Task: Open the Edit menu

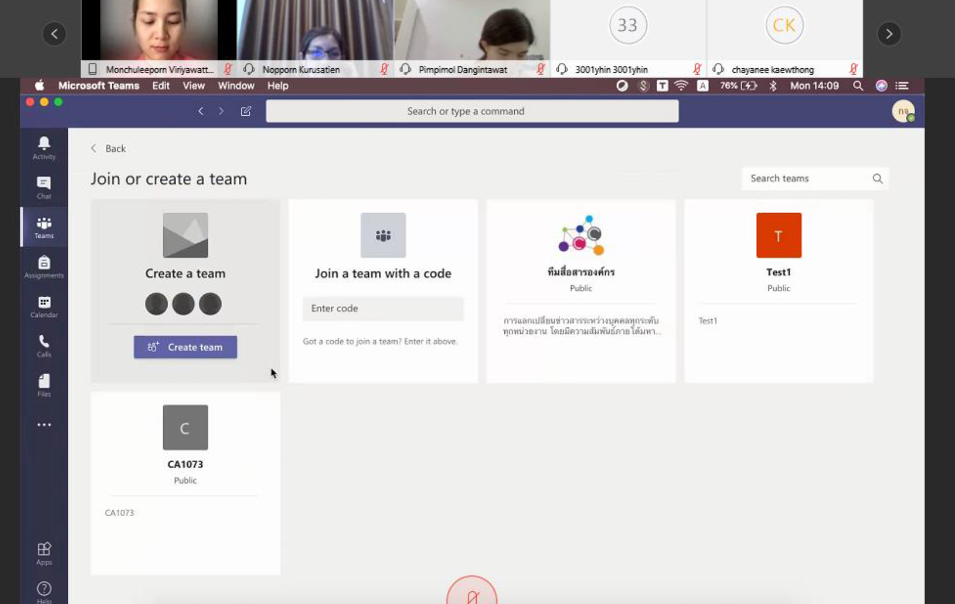Action: click(x=161, y=86)
